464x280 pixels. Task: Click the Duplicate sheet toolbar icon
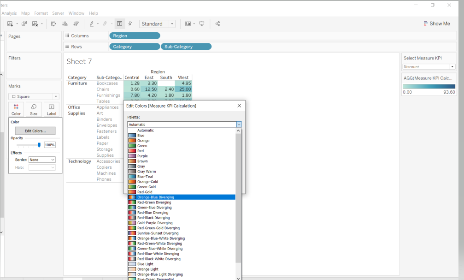(x=24, y=24)
